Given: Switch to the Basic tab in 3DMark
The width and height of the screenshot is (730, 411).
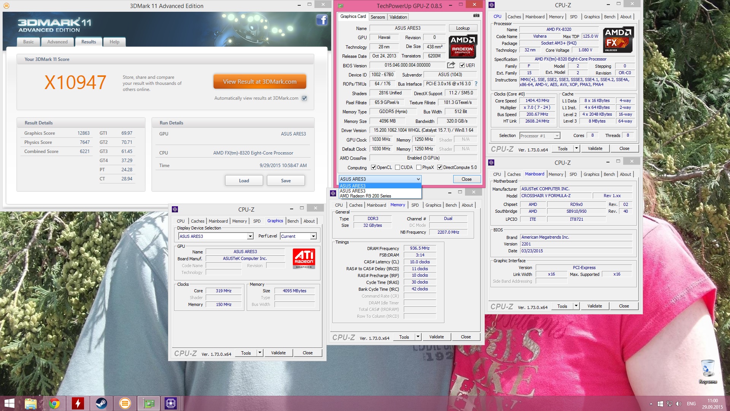Looking at the screenshot, I should point(29,42).
